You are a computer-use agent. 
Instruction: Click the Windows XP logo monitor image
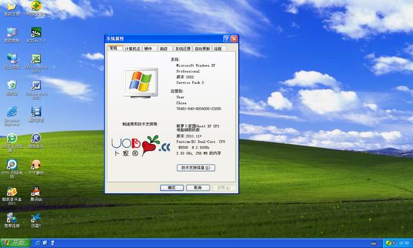coord(141,83)
